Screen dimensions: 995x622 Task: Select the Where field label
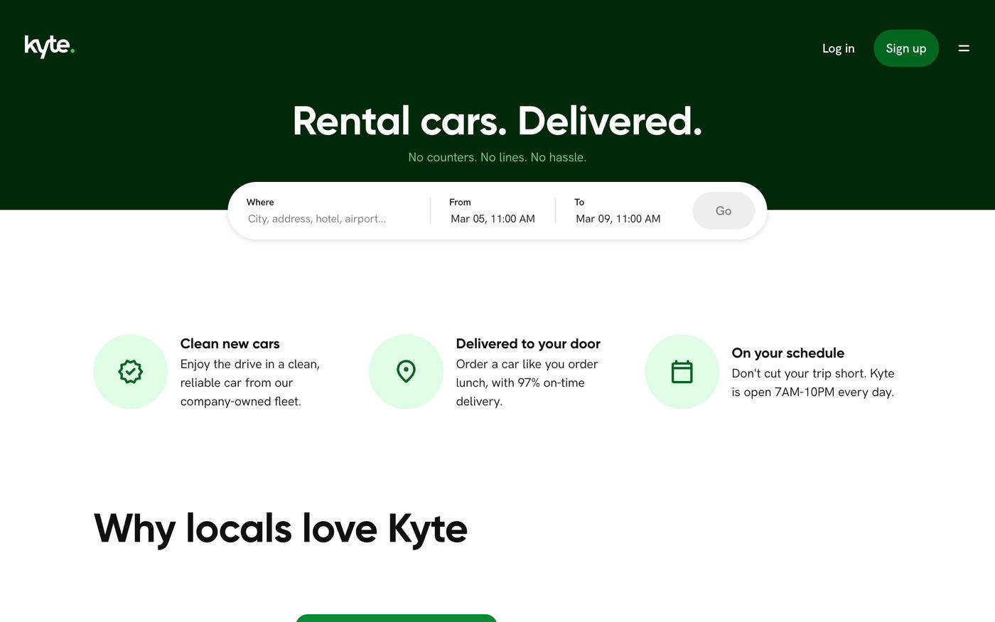(260, 202)
